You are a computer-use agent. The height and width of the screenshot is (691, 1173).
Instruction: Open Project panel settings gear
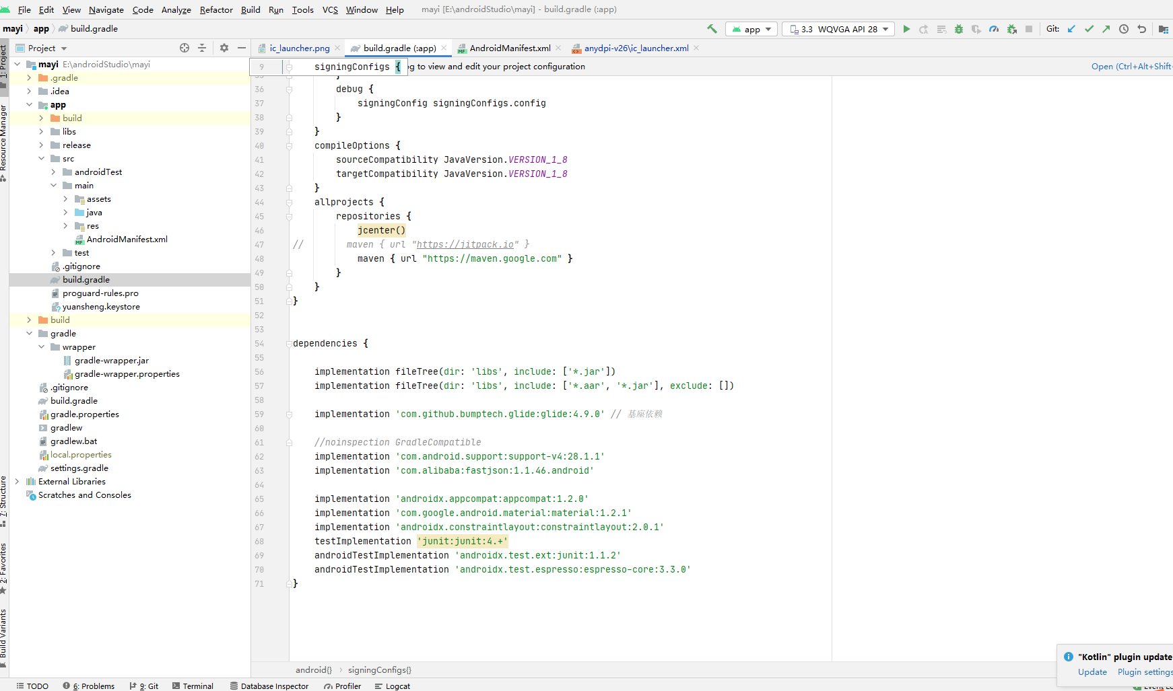[x=224, y=48]
